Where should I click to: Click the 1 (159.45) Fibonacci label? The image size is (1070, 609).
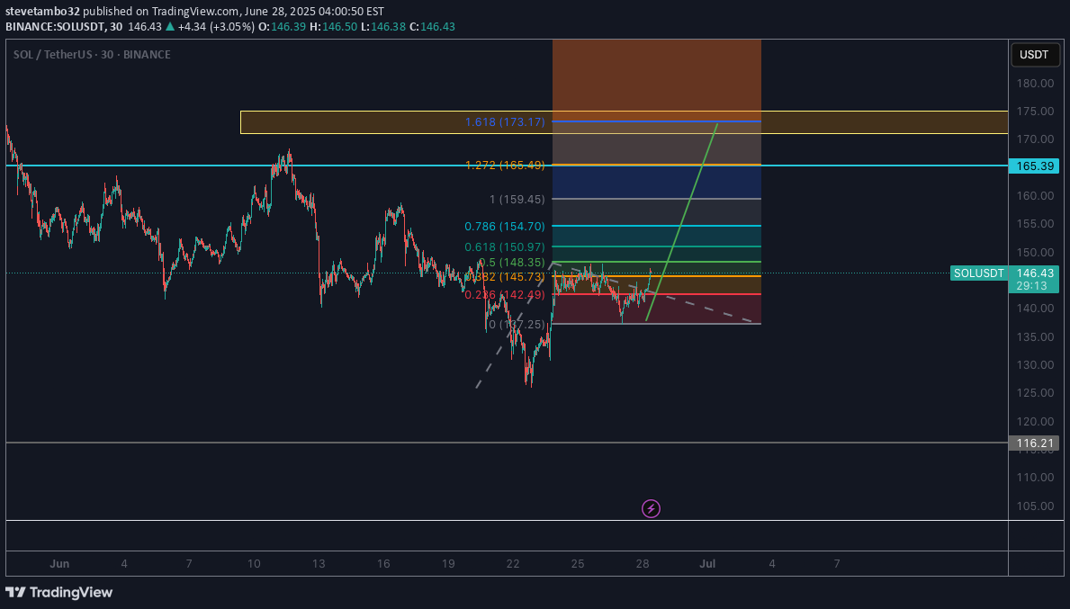click(x=517, y=199)
